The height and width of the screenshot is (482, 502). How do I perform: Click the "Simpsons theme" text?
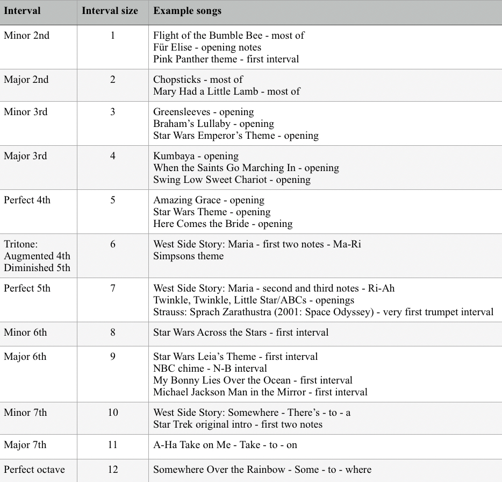point(188,256)
